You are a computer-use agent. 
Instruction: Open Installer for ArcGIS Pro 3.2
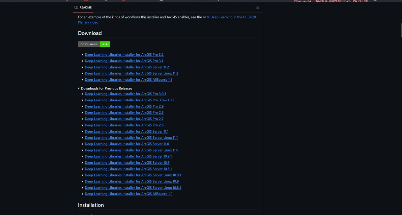[124, 55]
